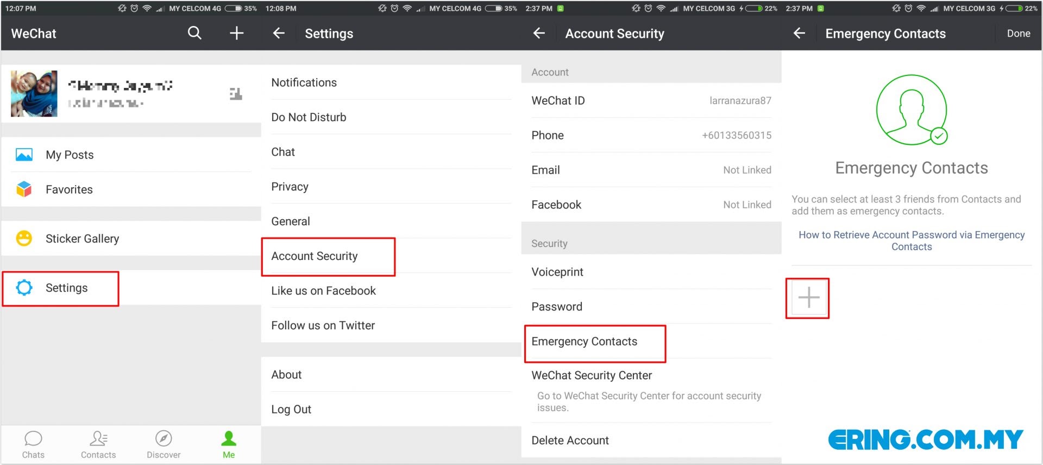Tap the My Posts picture icon
The width and height of the screenshot is (1043, 465).
point(24,155)
